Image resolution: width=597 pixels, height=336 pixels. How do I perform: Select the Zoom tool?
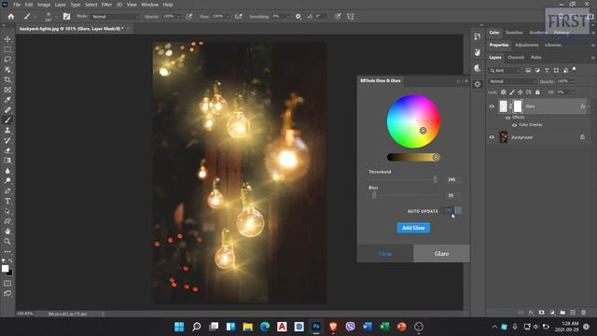point(7,241)
